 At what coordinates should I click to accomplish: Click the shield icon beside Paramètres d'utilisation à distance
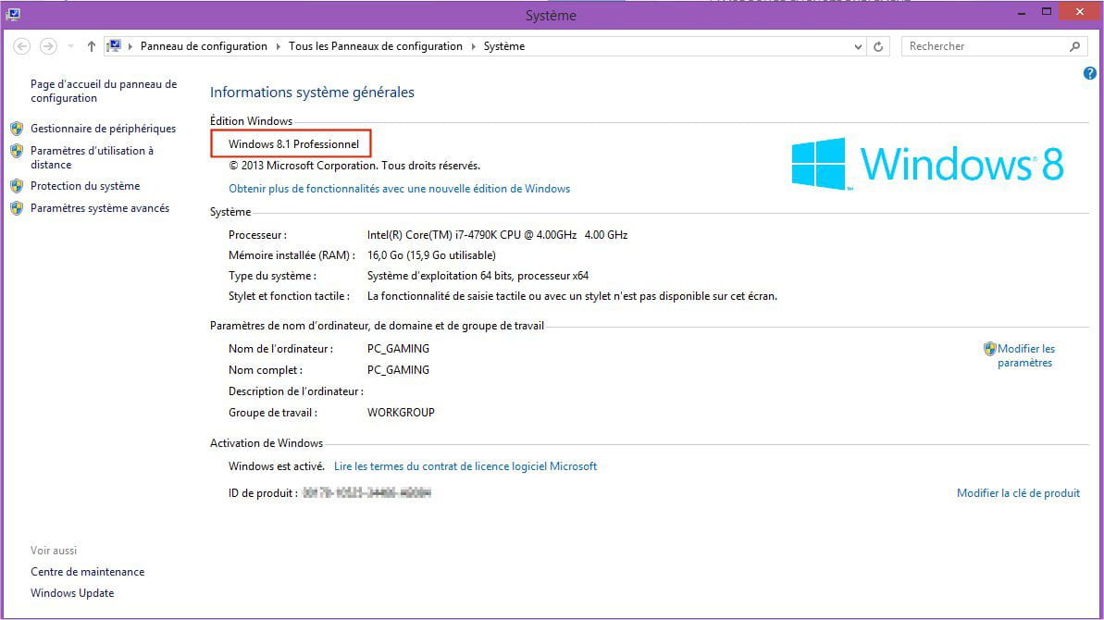(x=17, y=151)
